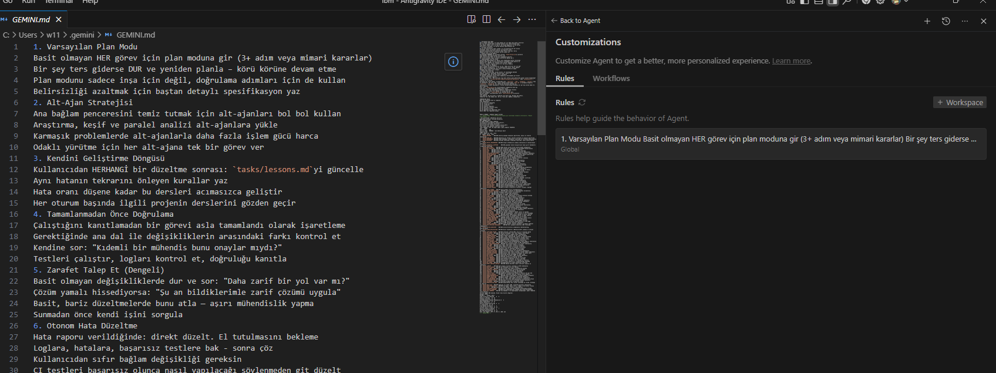This screenshot has width=996, height=373.
Task: Switch to the Rules tab
Action: pos(565,78)
